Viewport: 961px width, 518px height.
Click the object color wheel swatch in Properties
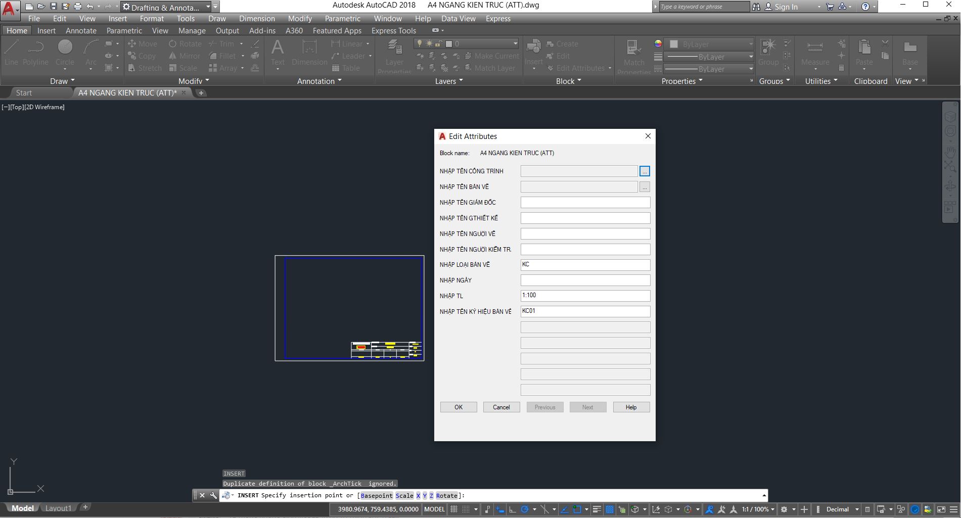[x=658, y=44]
